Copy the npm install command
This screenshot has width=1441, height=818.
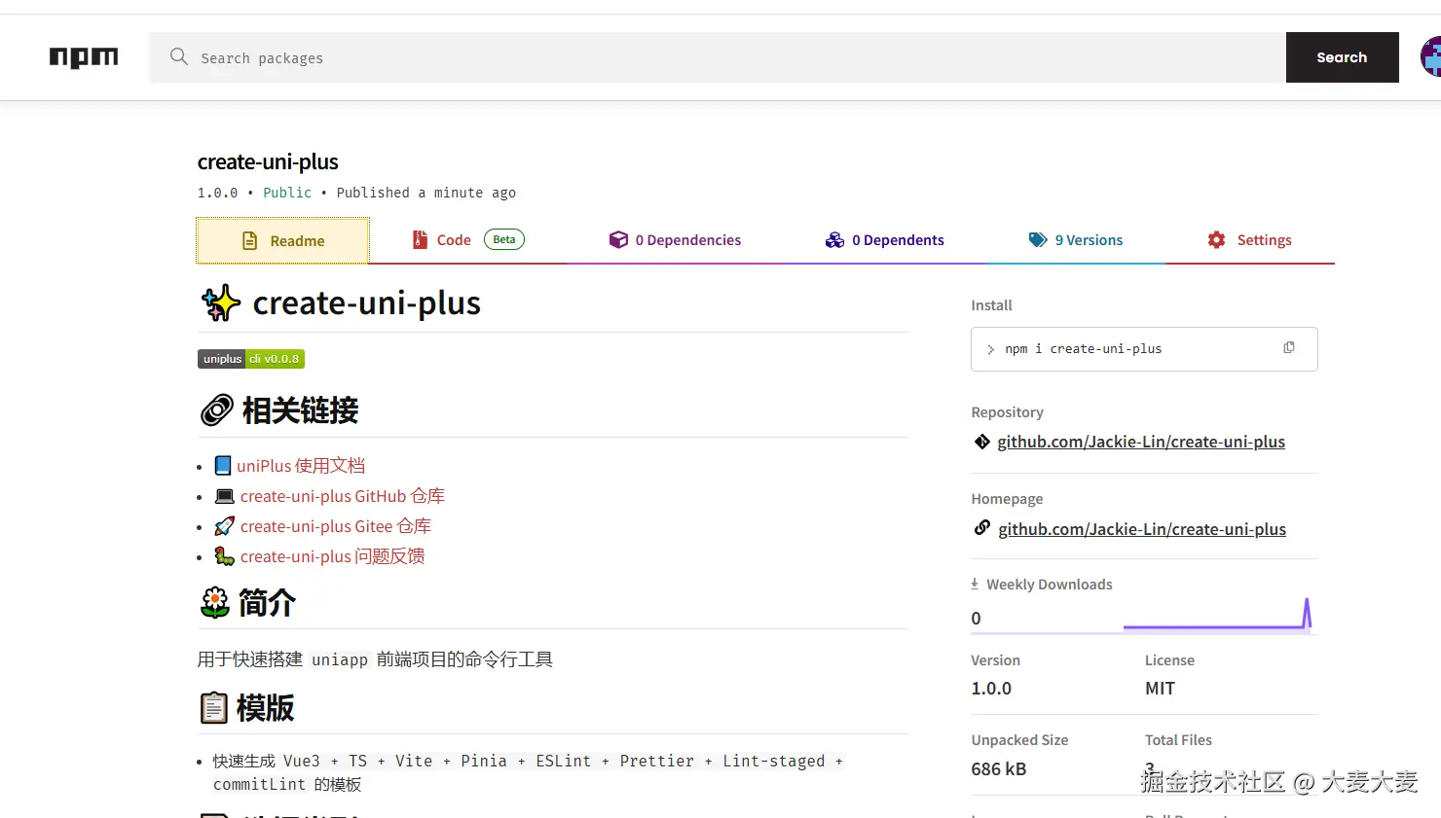[x=1289, y=347]
